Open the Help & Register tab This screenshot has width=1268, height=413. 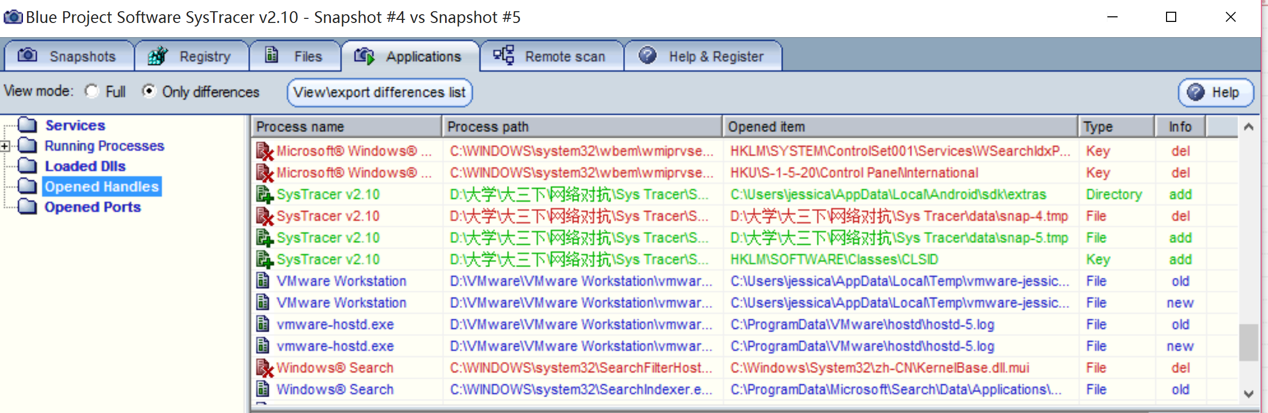[703, 56]
